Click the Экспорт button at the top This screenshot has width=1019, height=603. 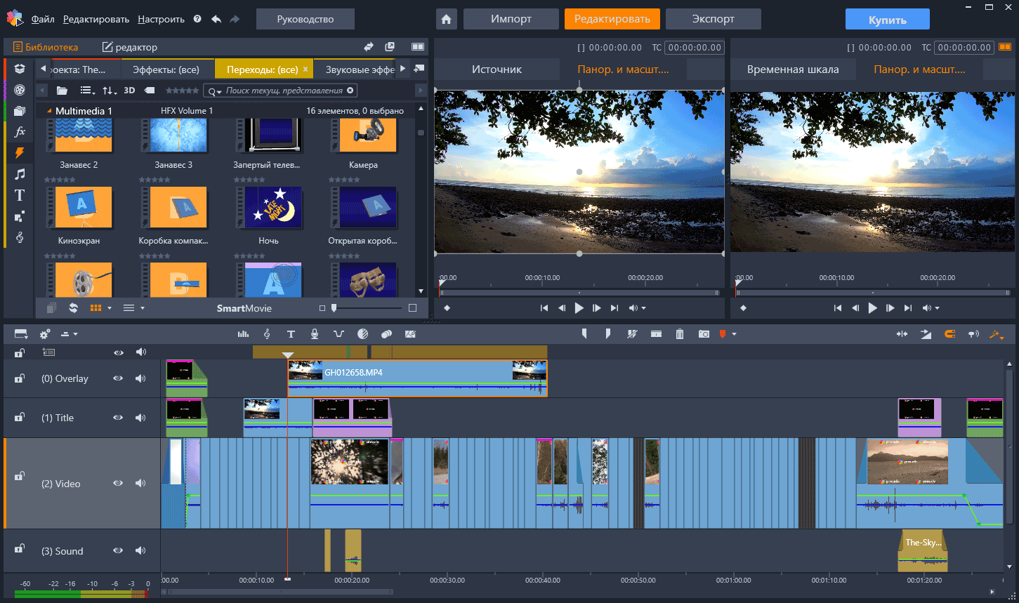(x=713, y=19)
